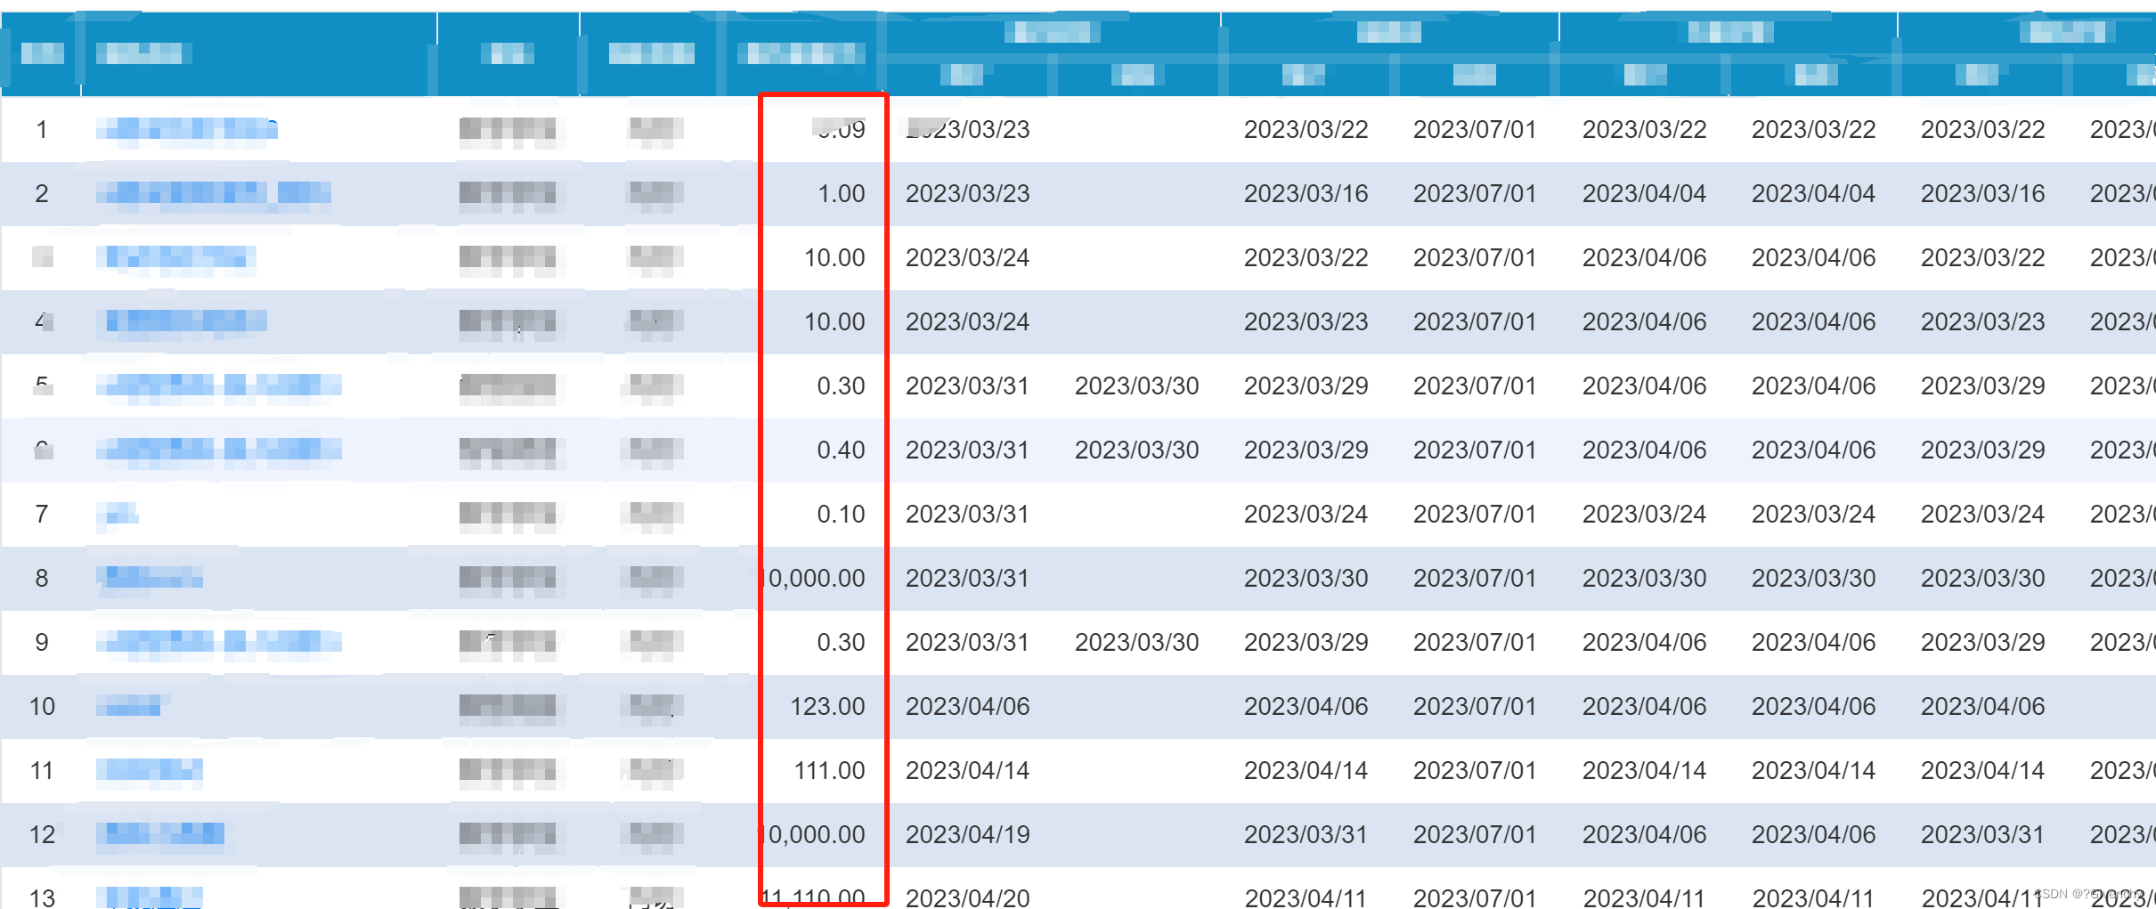2156x909 pixels.
Task: Select the 0.40 amount cell
Action: pos(842,450)
